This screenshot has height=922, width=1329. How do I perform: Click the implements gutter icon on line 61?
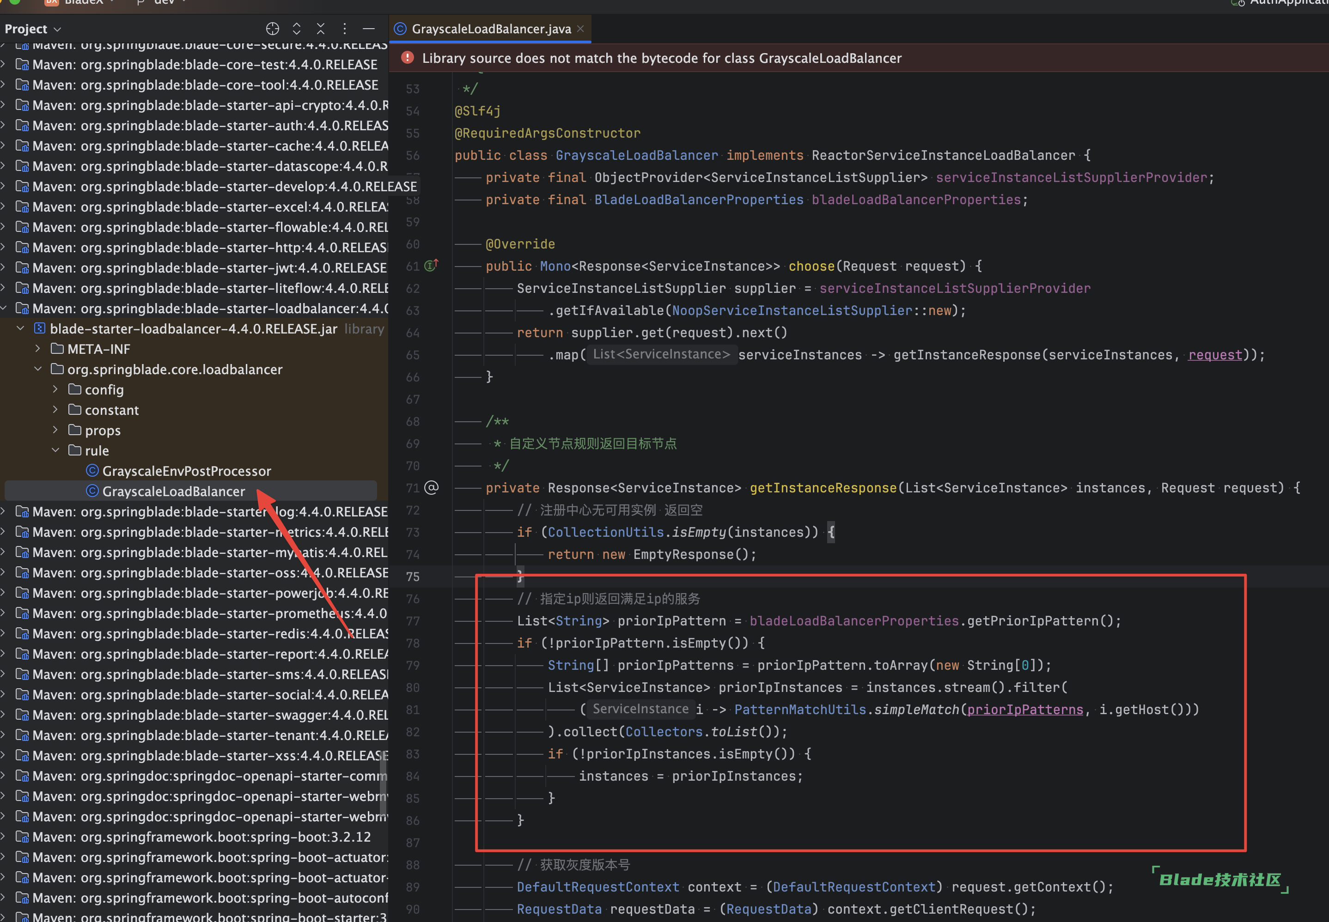pos(431,265)
